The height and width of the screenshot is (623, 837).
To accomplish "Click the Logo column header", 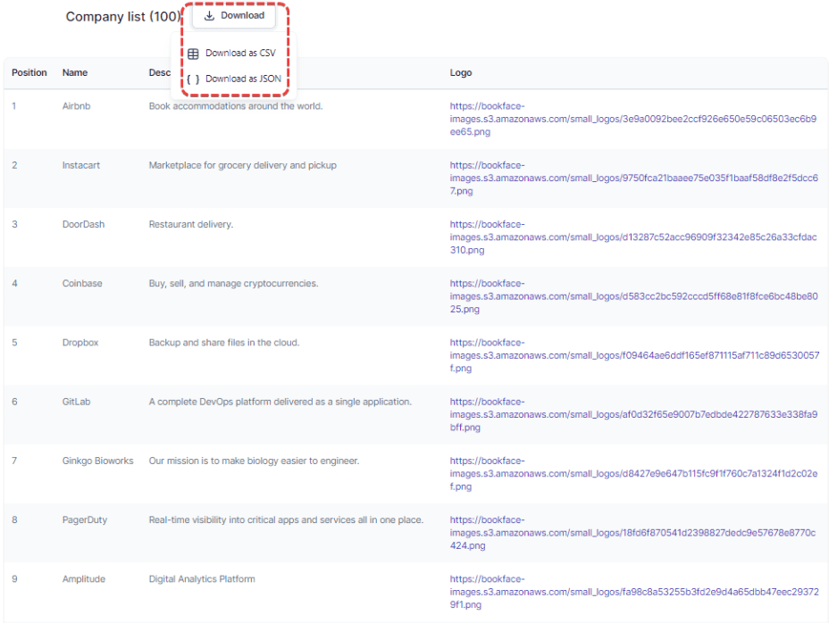I will click(461, 72).
